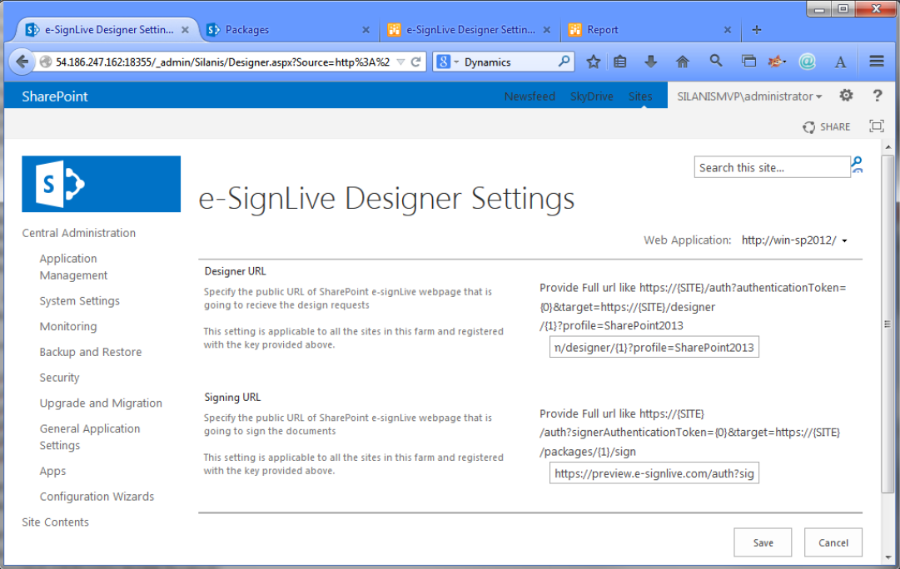
Task: Click the page vertical scrollbar
Action: pos(888,333)
